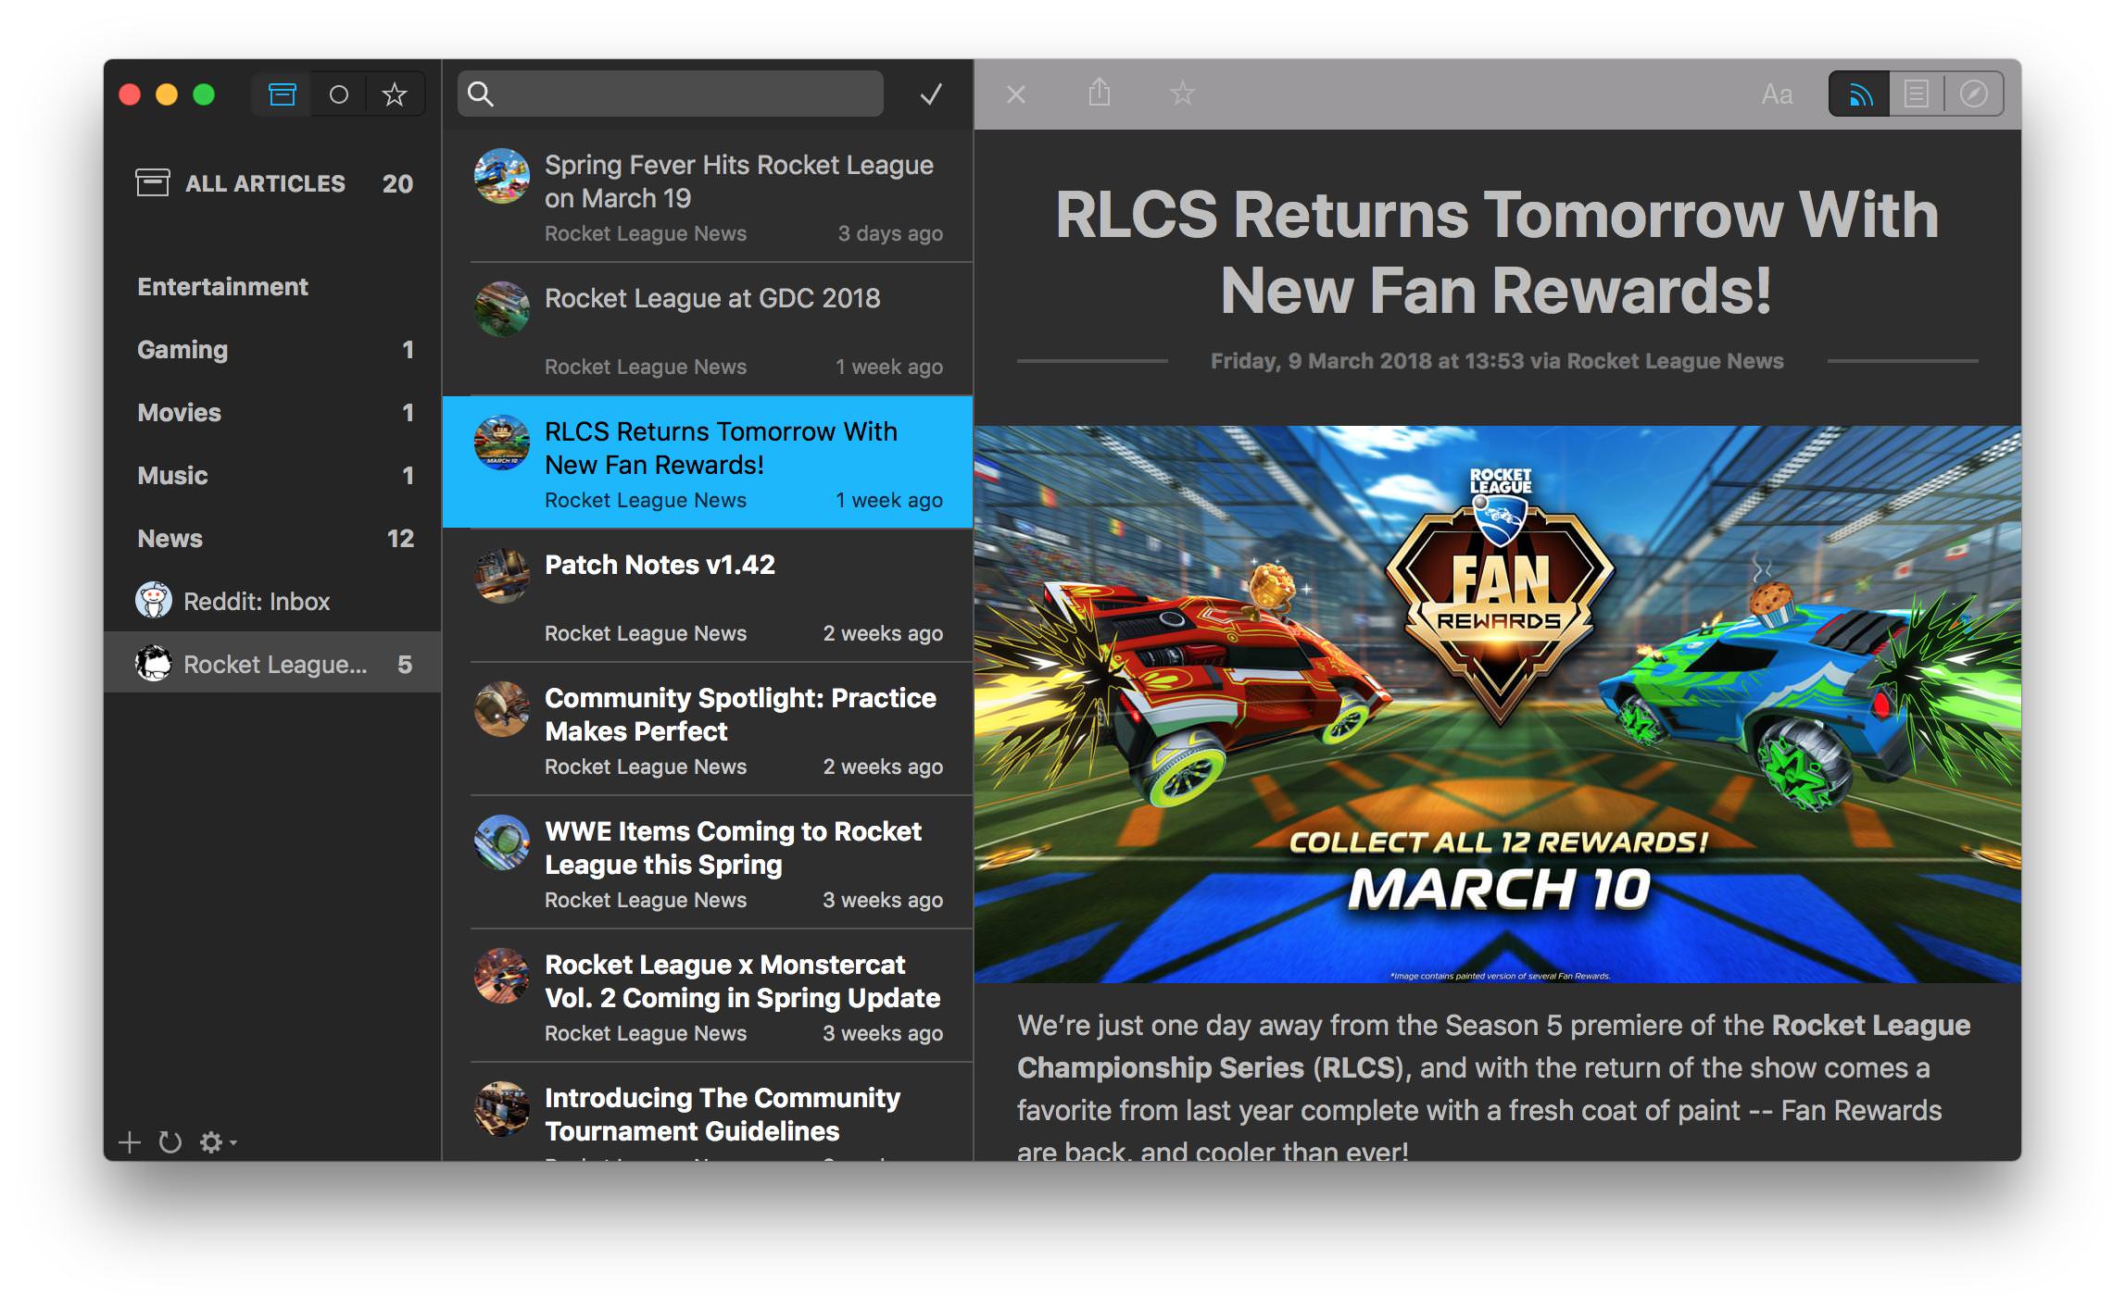The image size is (2125, 1309).
Task: Select the RSS feed view mode
Action: point(1859,93)
